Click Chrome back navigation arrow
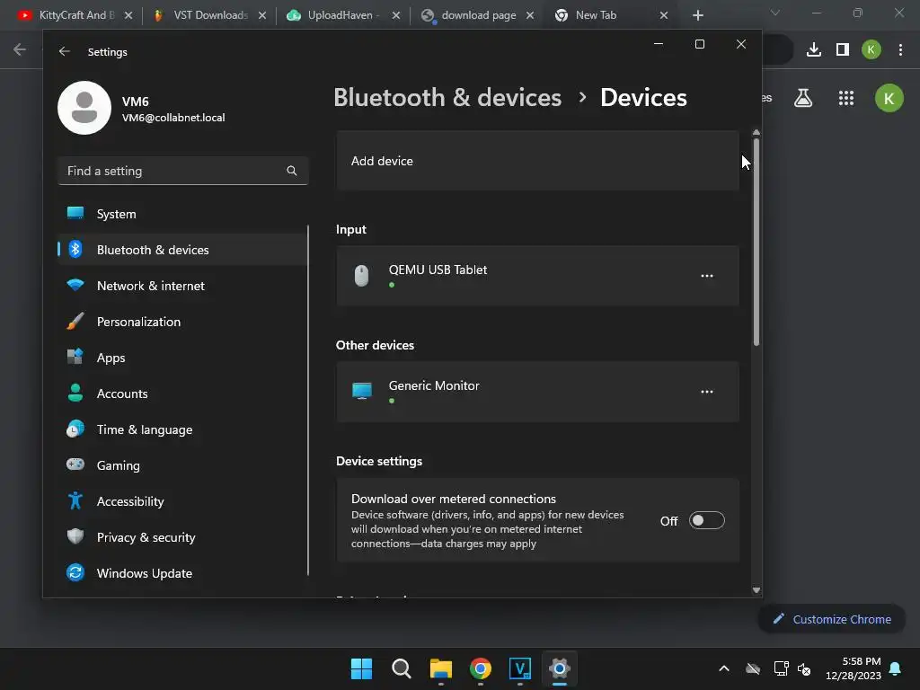The image size is (920, 690). tap(20, 50)
